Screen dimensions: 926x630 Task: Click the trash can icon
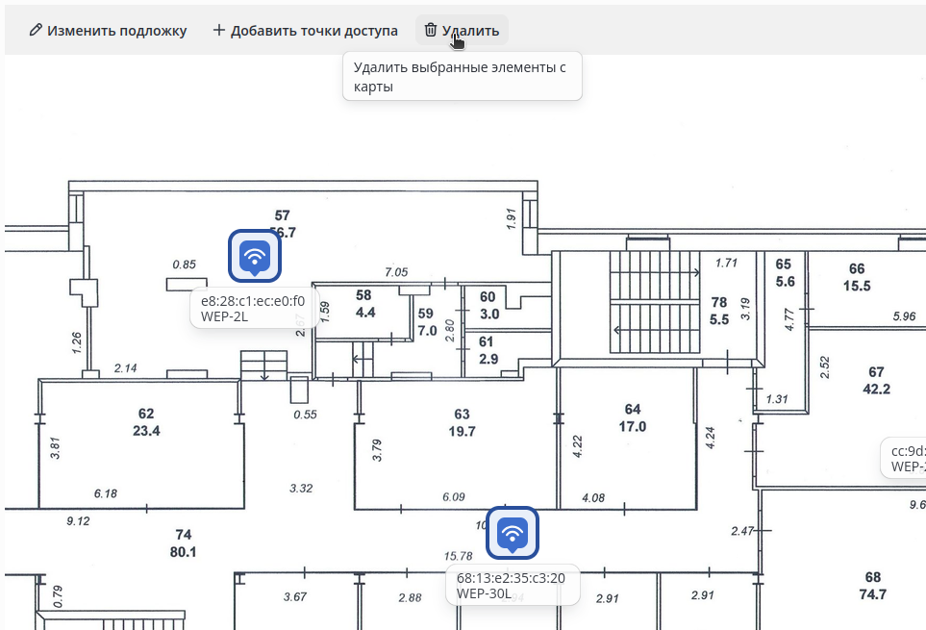431,30
